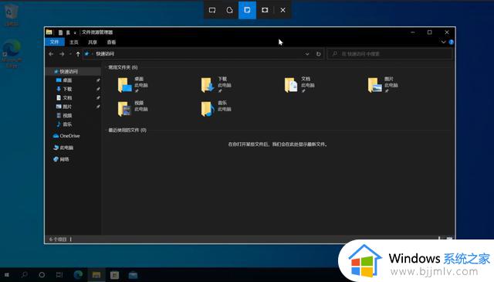
Task: Select freeform snip mode
Action: pyautogui.click(x=230, y=10)
